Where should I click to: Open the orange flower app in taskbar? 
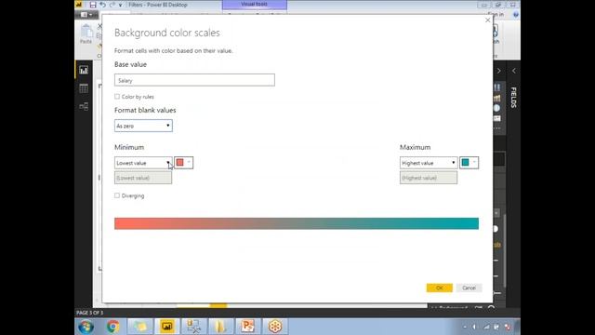(275, 327)
